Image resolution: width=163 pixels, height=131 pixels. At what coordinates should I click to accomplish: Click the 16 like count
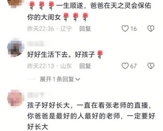pos(133,29)
